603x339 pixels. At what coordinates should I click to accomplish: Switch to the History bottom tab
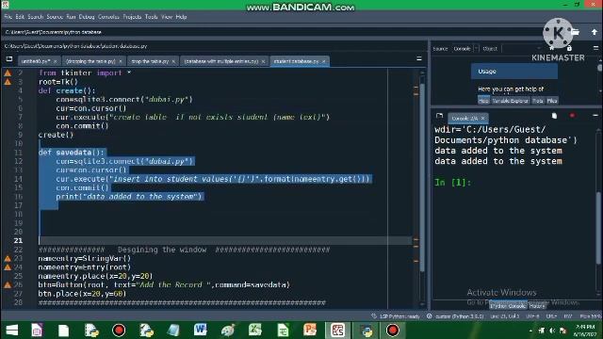[x=537, y=306]
